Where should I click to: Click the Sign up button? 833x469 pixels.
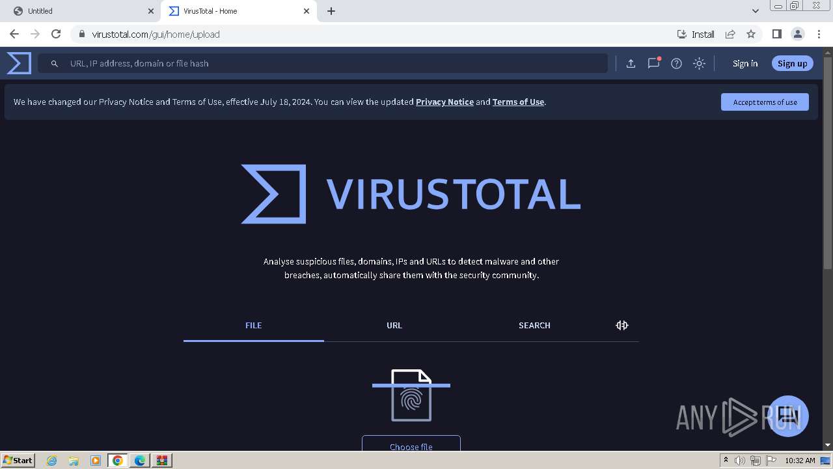pos(792,63)
